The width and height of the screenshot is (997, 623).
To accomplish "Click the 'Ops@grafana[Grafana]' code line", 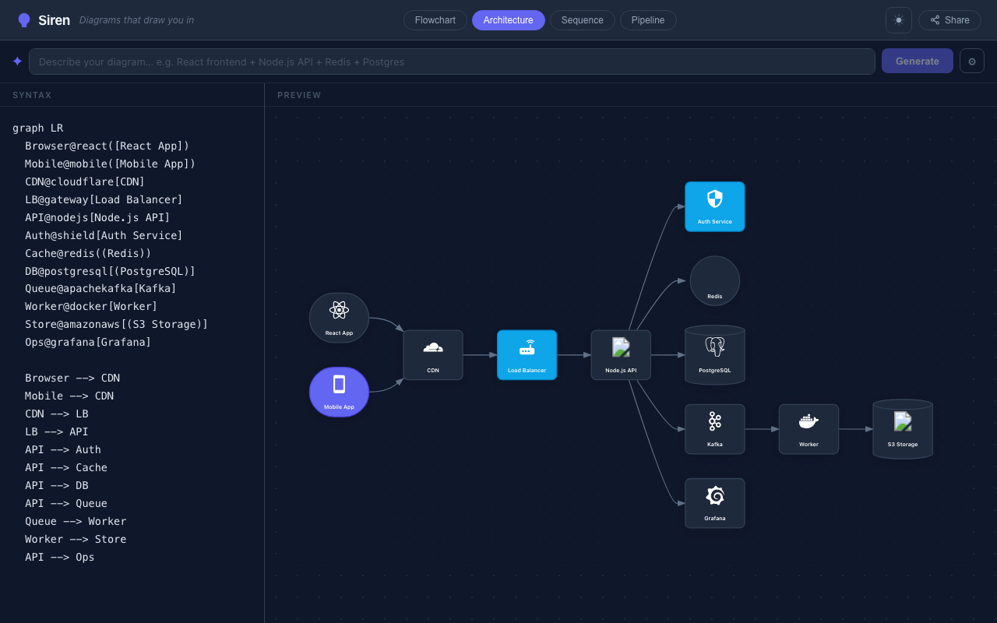I will tap(88, 342).
